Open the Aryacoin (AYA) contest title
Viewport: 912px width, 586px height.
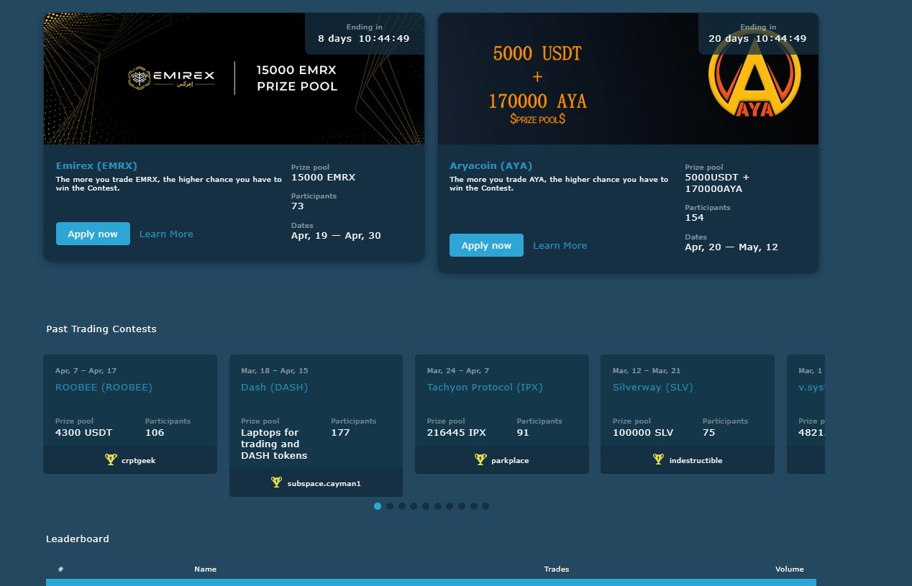[491, 165]
